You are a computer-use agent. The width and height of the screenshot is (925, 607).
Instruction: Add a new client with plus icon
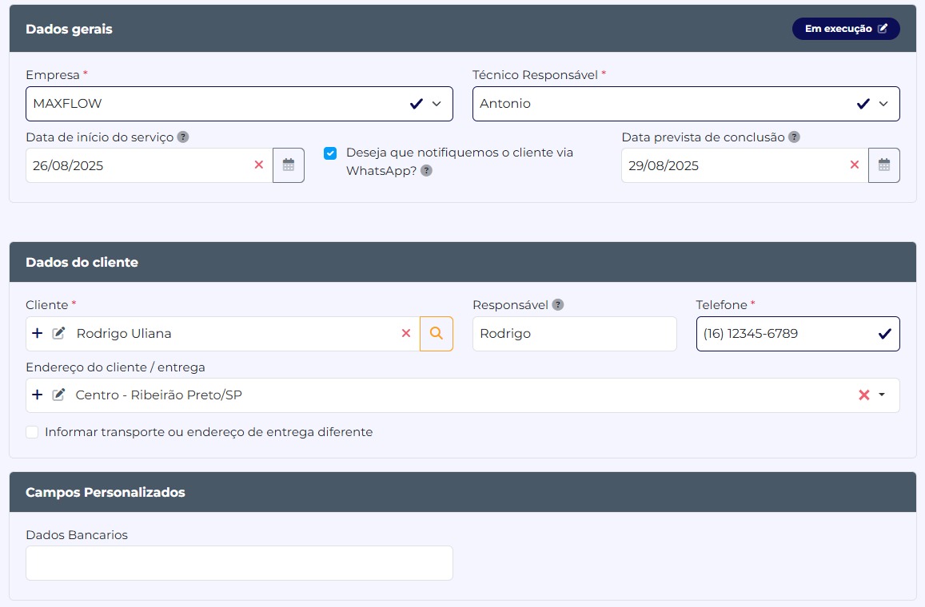tap(38, 333)
